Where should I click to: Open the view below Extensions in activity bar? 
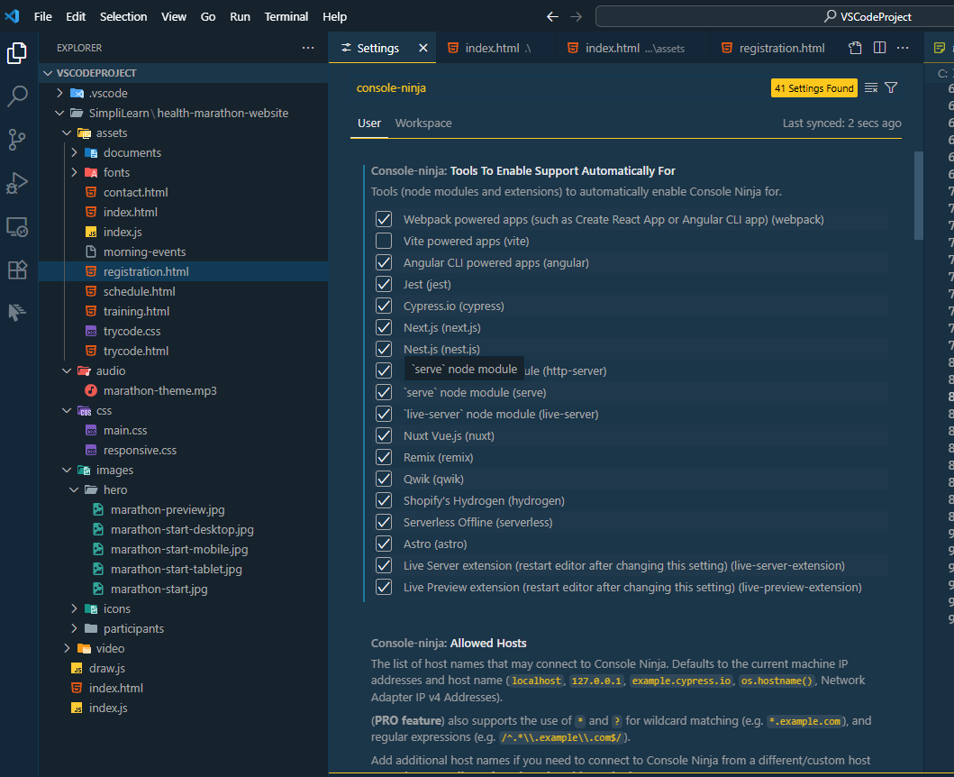coord(17,312)
